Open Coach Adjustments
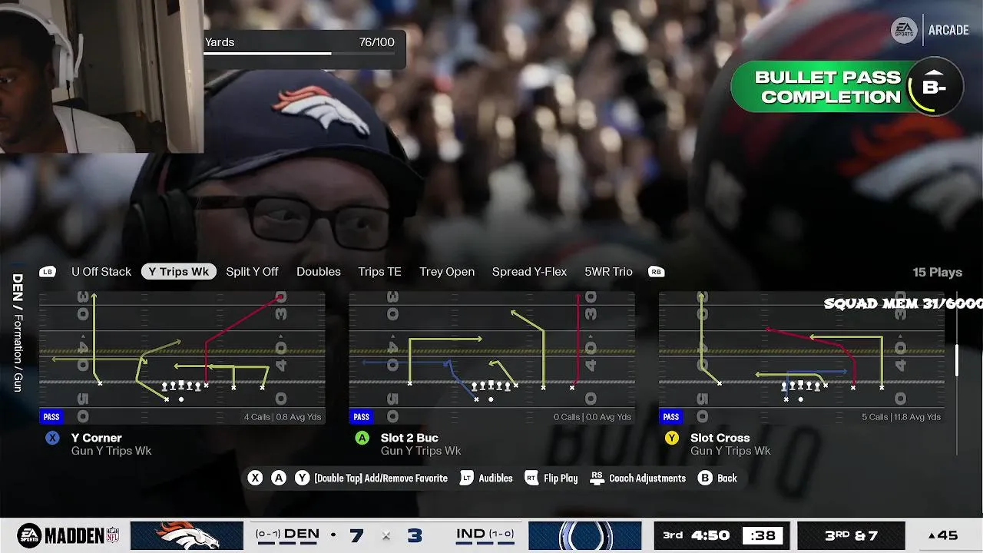 click(647, 478)
